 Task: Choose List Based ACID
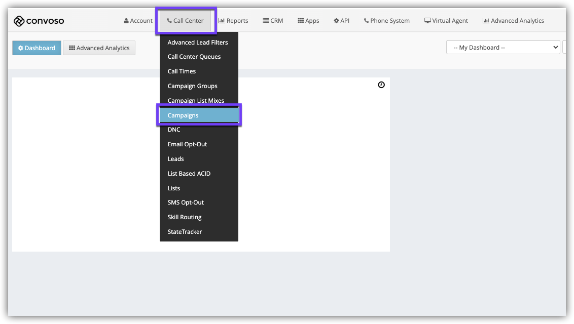click(x=199, y=174)
